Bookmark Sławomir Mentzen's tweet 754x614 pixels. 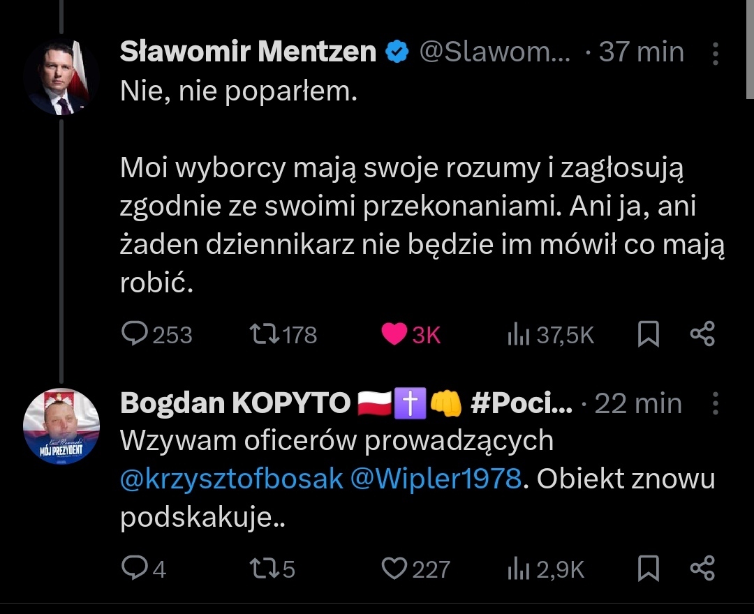pos(649,335)
